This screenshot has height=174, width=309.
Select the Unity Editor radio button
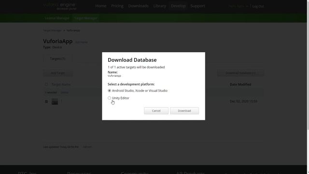[110, 98]
